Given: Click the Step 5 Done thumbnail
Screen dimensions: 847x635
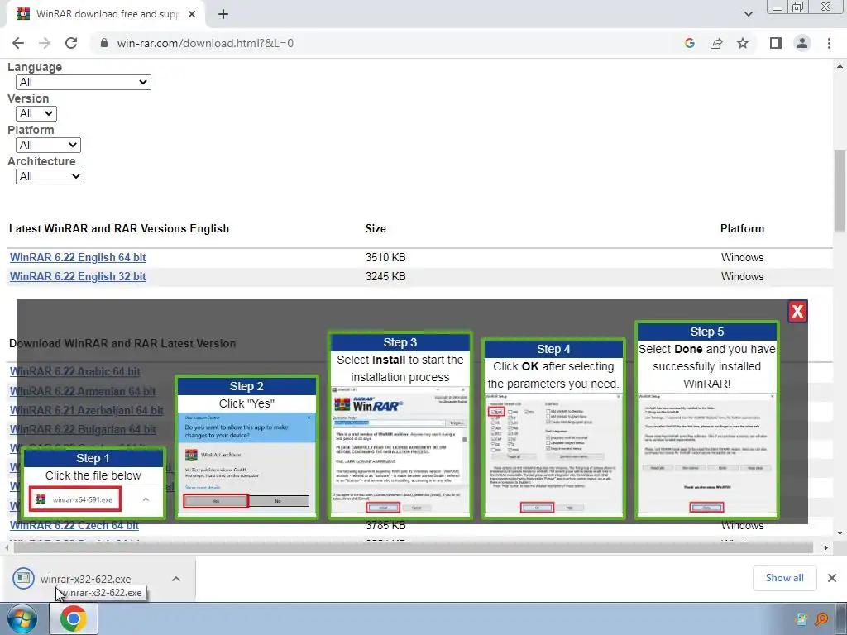Looking at the screenshot, I should [706, 420].
